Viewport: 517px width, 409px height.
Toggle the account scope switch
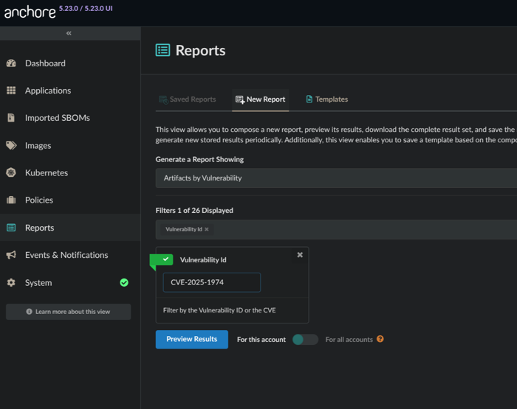(305, 340)
